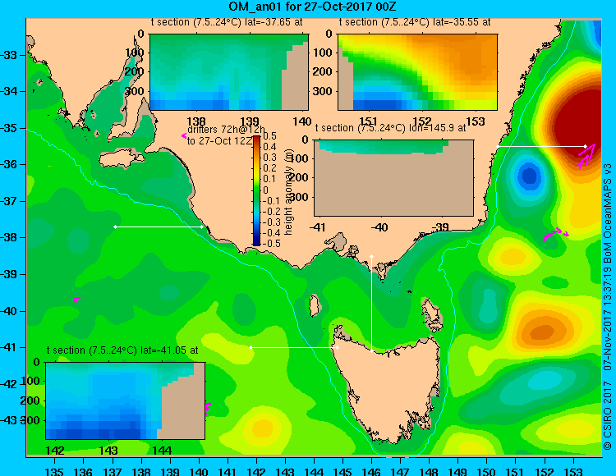The image size is (616, 476).
Task: Click the vertical white section line across Bass Strait
Action: [x=371, y=304]
